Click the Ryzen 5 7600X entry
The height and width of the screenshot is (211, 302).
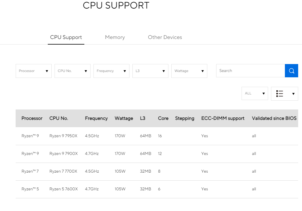[63, 189]
